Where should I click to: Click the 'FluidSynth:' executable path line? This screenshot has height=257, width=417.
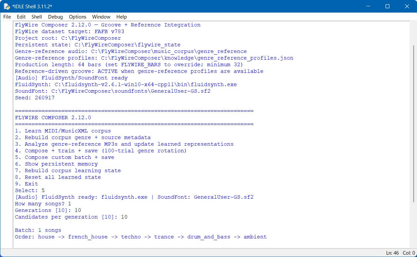click(126, 84)
